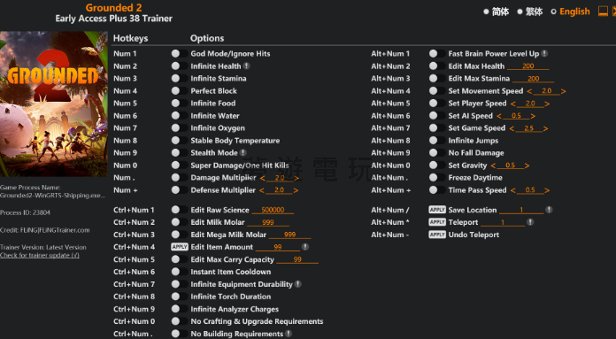Enable Super Damage/One Hit Kills
The height and width of the screenshot is (339, 616).
(179, 165)
